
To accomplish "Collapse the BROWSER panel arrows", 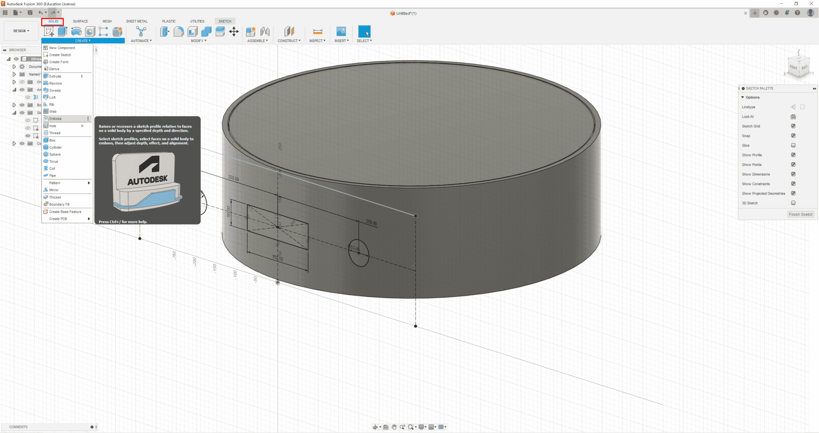I will (5, 50).
